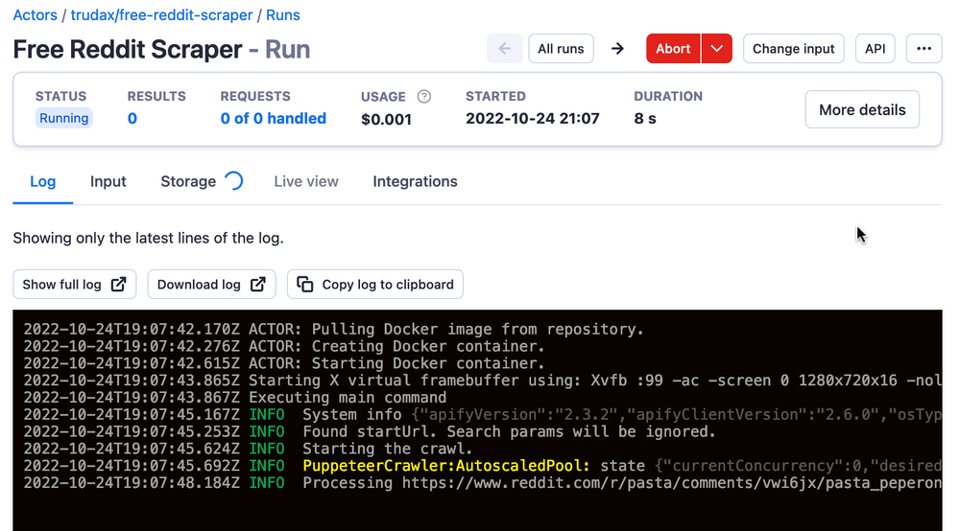Go to previous run using left arrow
960x531 pixels.
(505, 48)
